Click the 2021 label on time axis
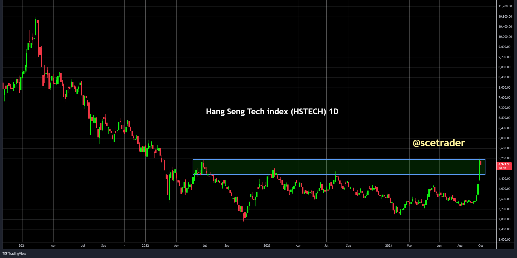The image size is (517, 258). (x=22, y=245)
